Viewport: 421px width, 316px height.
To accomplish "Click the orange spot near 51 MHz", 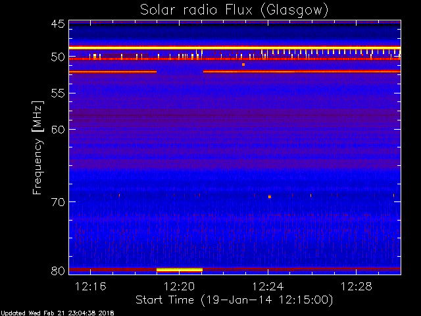I will [243, 65].
